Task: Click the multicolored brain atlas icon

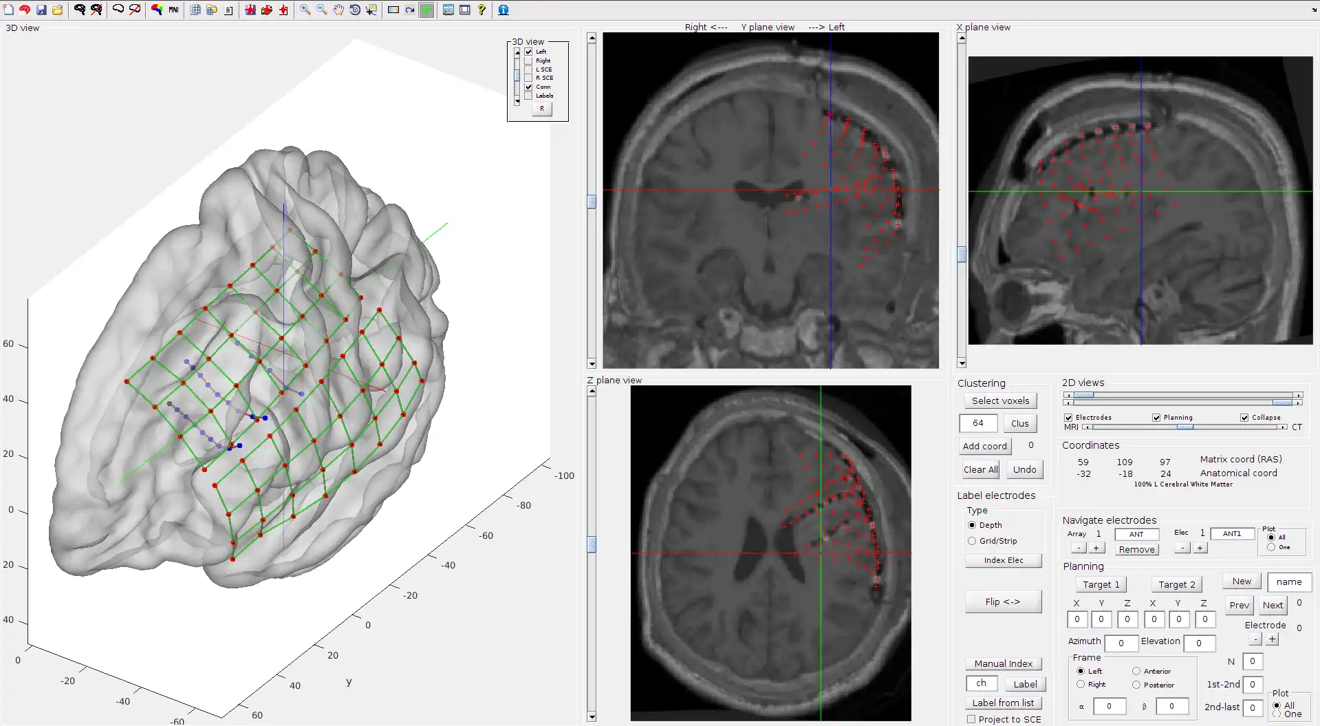Action: pos(157,10)
